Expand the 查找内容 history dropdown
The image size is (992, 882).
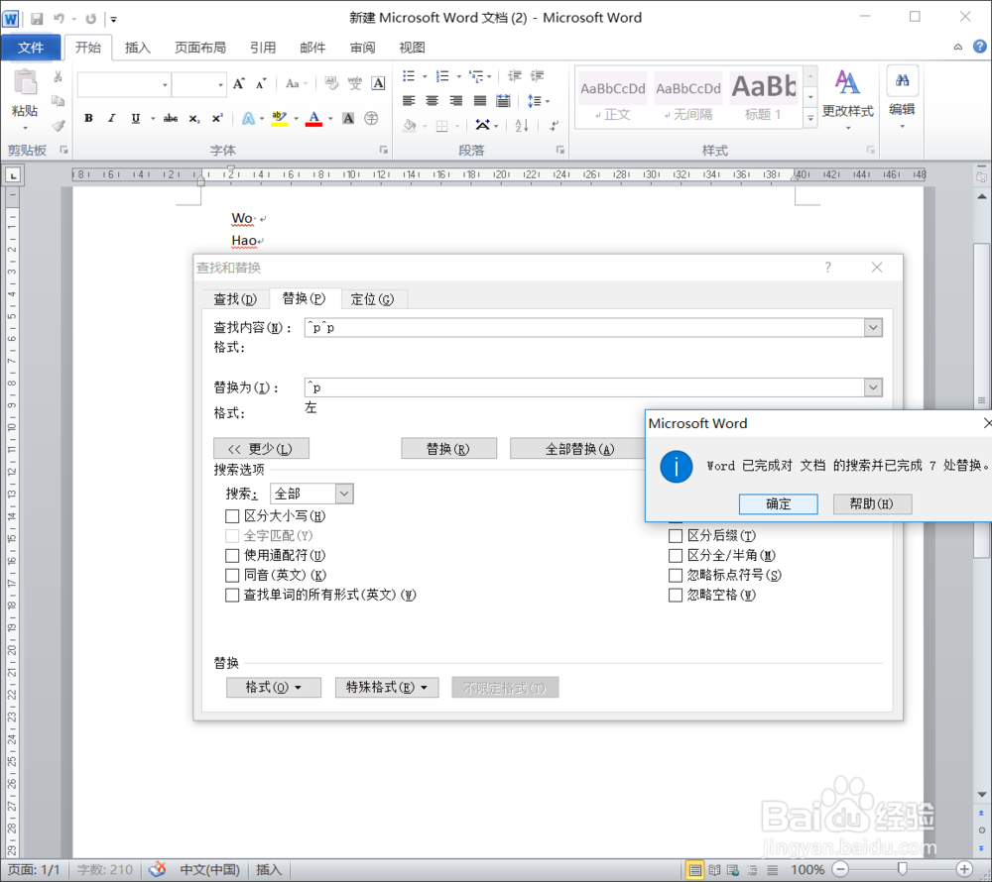click(872, 326)
